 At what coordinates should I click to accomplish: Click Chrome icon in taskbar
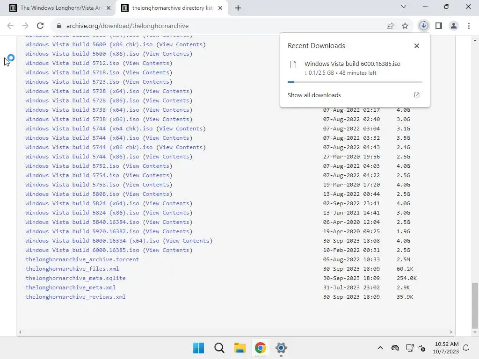click(x=261, y=348)
